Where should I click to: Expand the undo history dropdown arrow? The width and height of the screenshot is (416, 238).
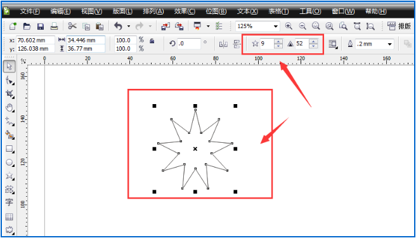[129, 26]
